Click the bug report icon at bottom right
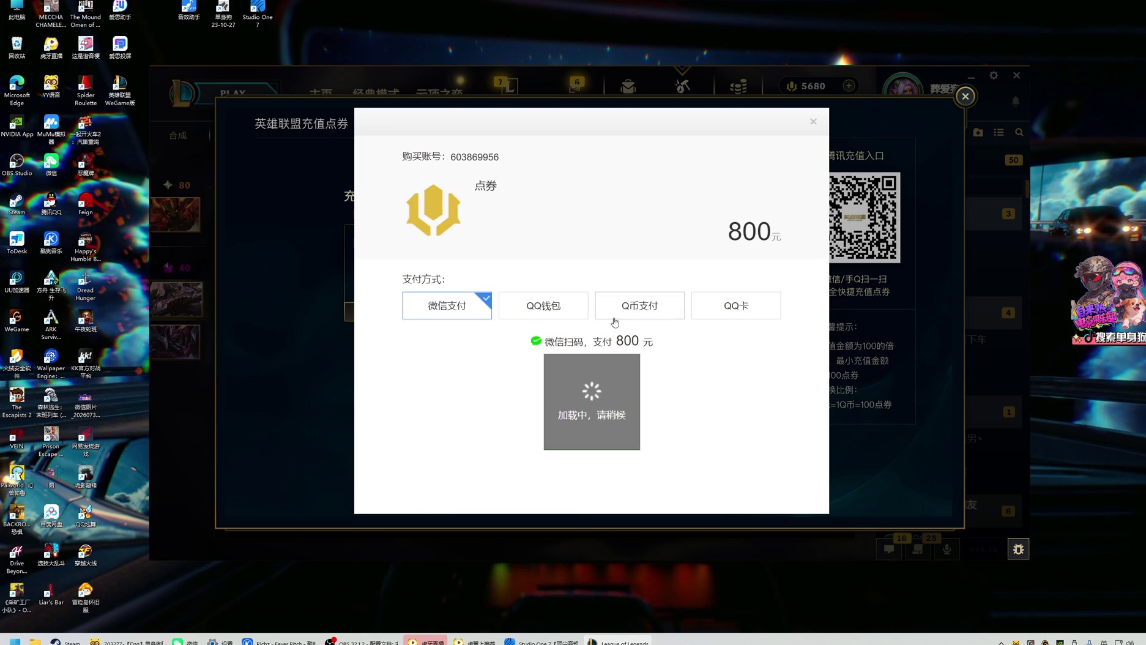This screenshot has width=1146, height=645. click(1019, 550)
